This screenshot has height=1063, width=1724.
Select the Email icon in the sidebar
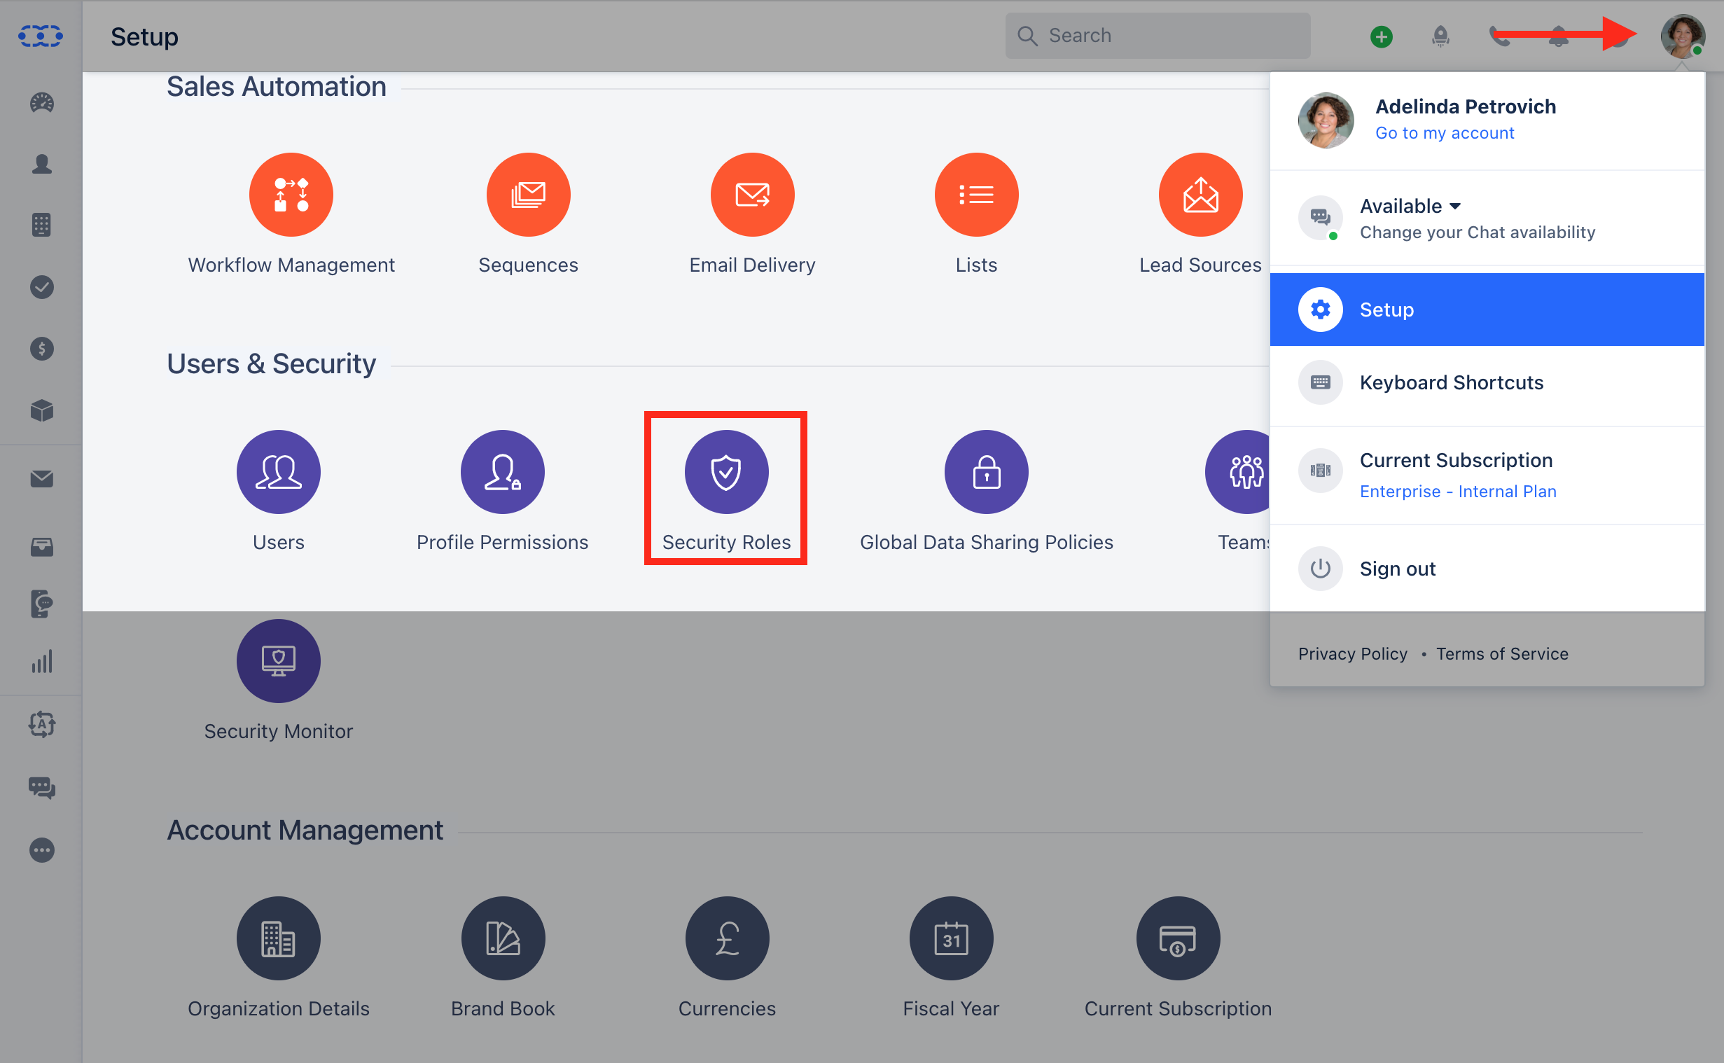pyautogui.click(x=41, y=479)
